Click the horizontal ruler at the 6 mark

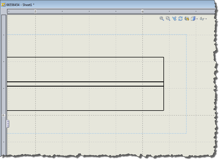point(142,12)
